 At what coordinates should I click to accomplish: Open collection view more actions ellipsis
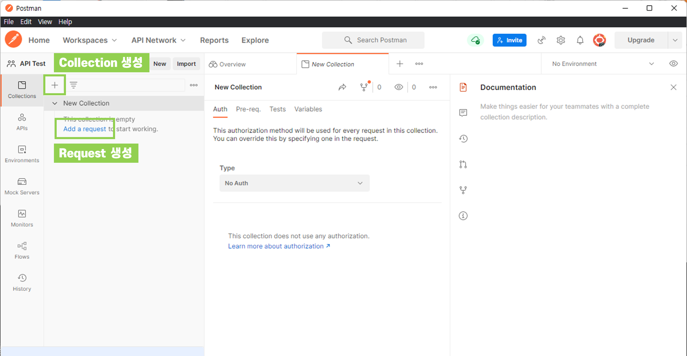[x=433, y=87]
